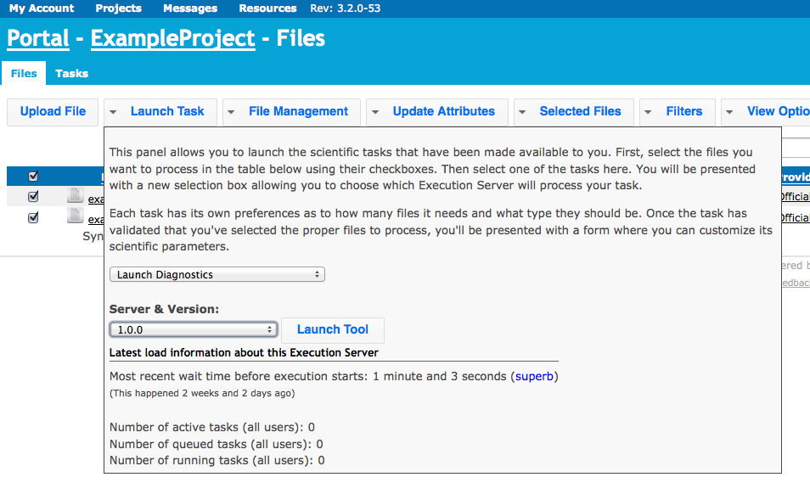The width and height of the screenshot is (810, 494).
Task: Follow the ExampleProject link in header
Action: (173, 38)
